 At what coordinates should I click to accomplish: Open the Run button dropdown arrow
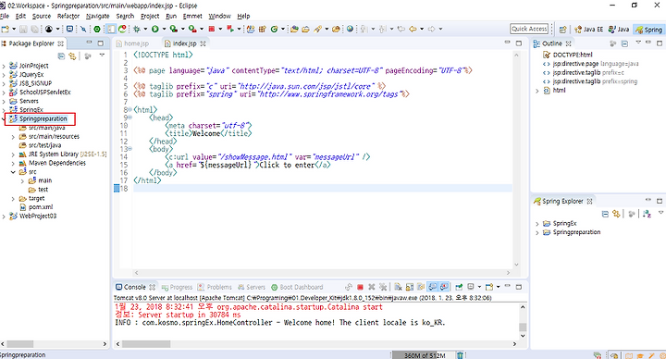pyautogui.click(x=164, y=29)
